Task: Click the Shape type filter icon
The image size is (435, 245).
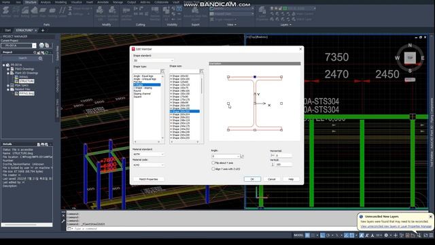Action: coord(162,71)
